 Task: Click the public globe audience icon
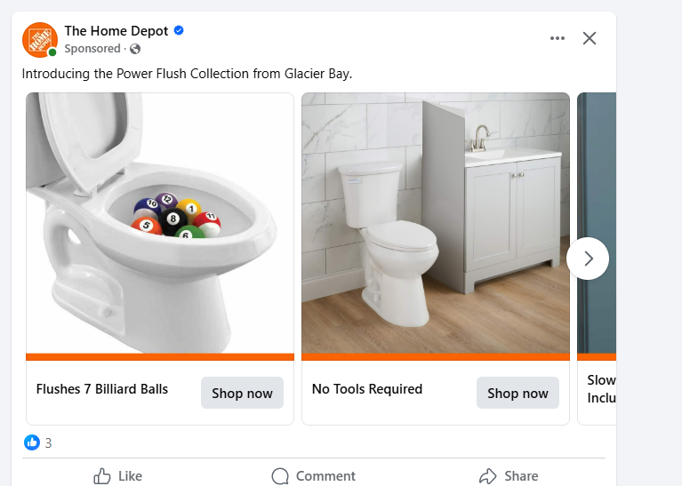coord(135,49)
